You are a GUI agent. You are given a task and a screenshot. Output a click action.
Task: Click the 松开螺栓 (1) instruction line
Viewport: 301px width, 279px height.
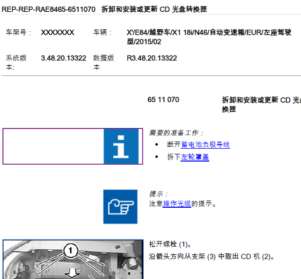click(x=170, y=244)
